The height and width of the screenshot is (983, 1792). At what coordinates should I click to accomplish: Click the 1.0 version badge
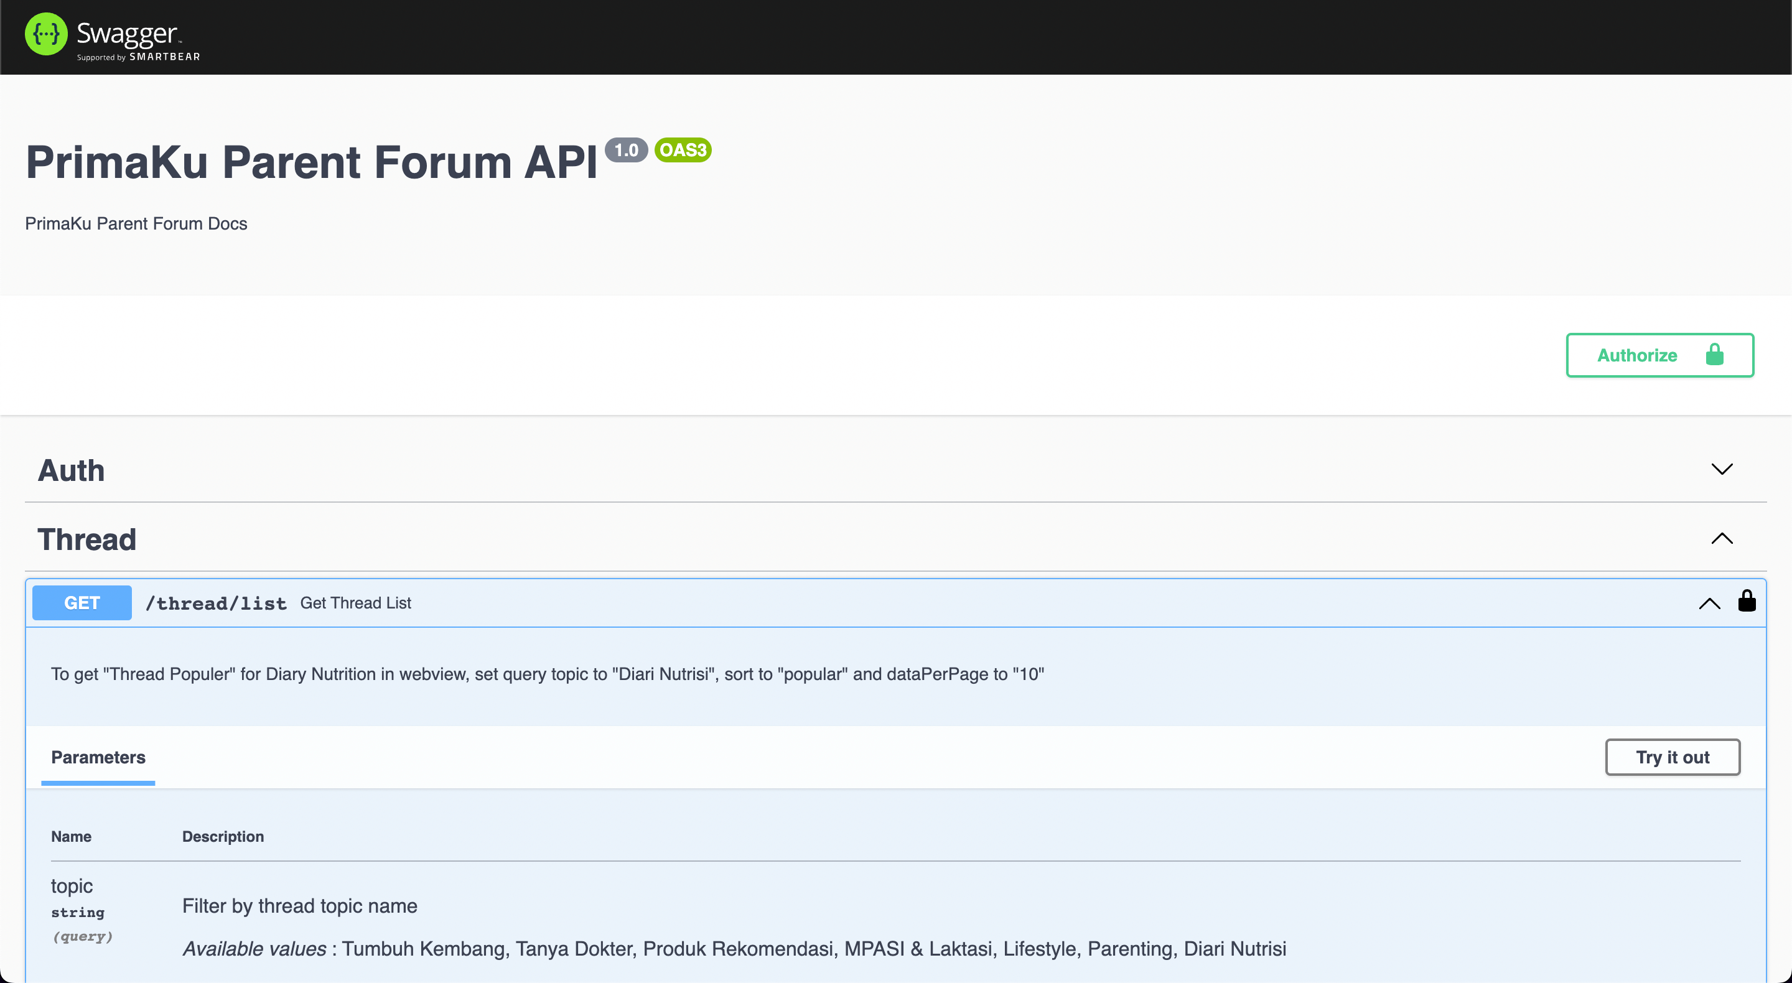point(625,149)
